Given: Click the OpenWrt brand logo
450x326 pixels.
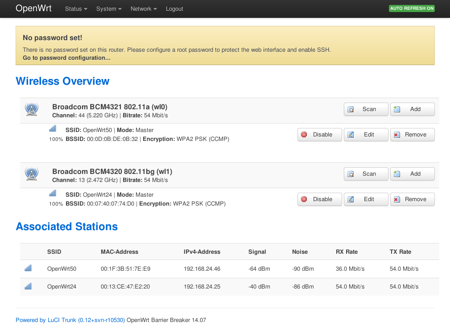Looking at the screenshot, I should pos(33,8).
